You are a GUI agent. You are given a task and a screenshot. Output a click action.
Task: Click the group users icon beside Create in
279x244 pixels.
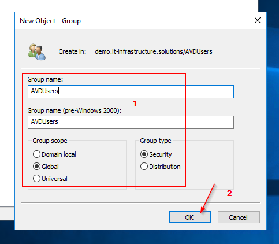pos(37,52)
